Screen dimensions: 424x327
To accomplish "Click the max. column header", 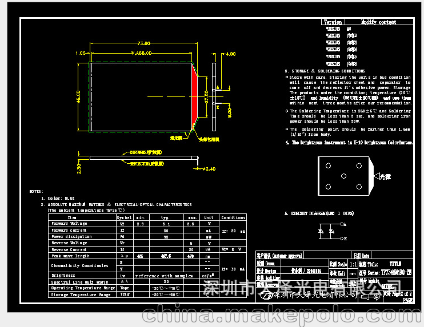I will coord(192,217).
